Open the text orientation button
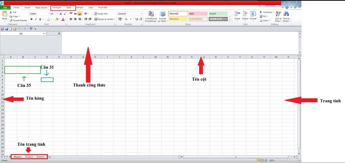The image size is (345, 163). coord(86,13)
